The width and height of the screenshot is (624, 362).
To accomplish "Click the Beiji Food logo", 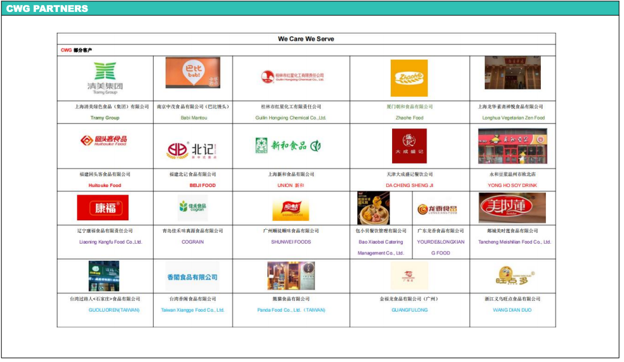I will click(192, 150).
